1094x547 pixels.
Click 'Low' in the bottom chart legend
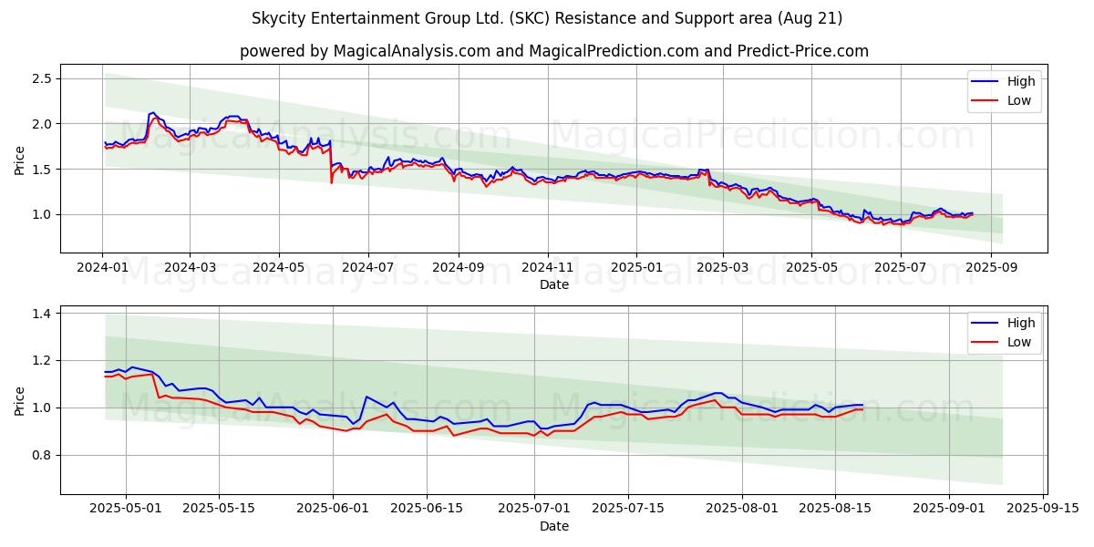pos(1019,342)
